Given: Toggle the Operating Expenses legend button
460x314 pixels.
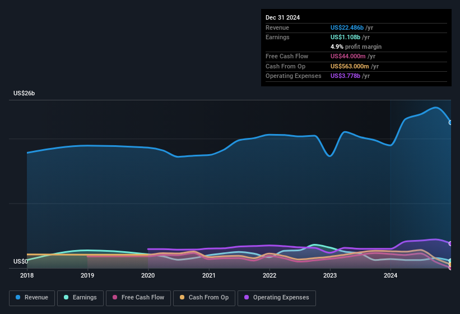Looking at the screenshot, I should [x=277, y=298].
